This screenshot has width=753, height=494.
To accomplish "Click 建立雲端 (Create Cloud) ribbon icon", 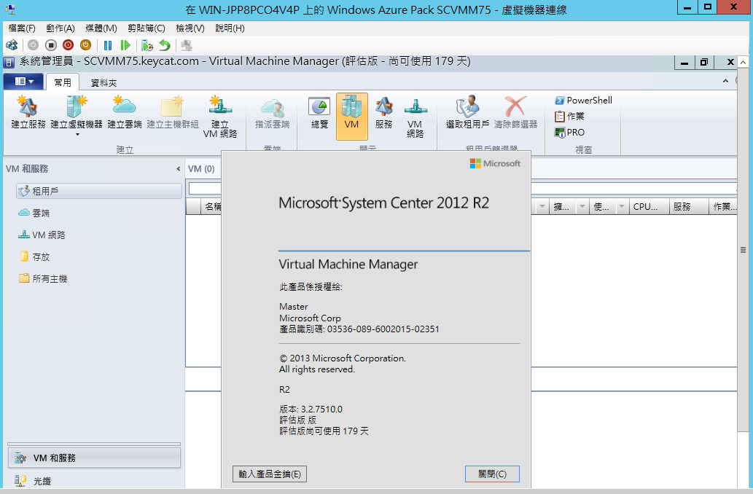I will tap(125, 112).
